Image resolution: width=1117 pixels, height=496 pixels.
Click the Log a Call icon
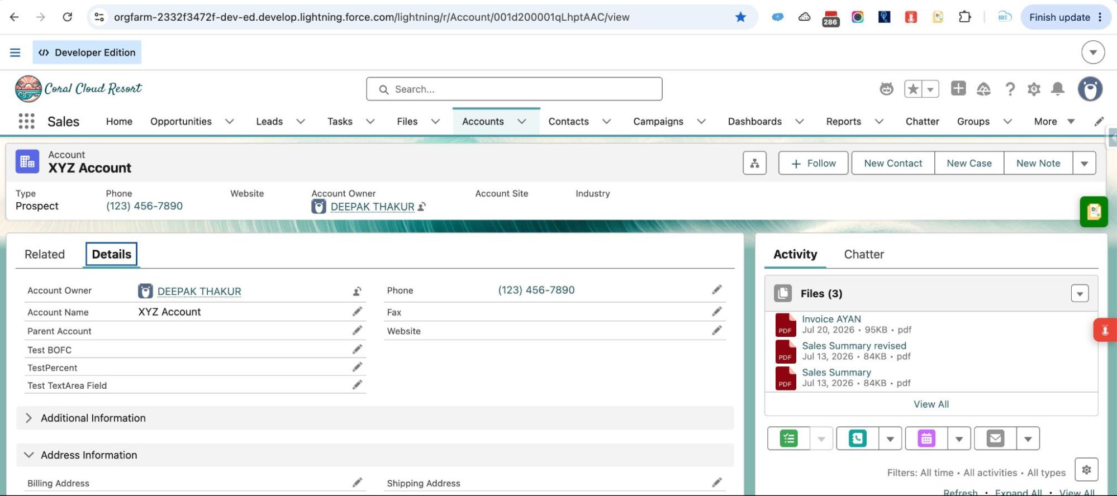pyautogui.click(x=857, y=438)
